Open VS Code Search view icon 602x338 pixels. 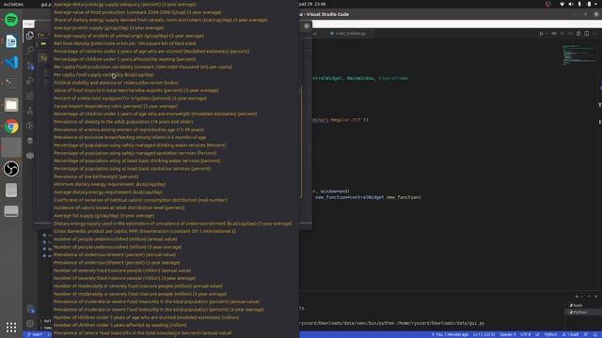pyautogui.click(x=30, y=50)
